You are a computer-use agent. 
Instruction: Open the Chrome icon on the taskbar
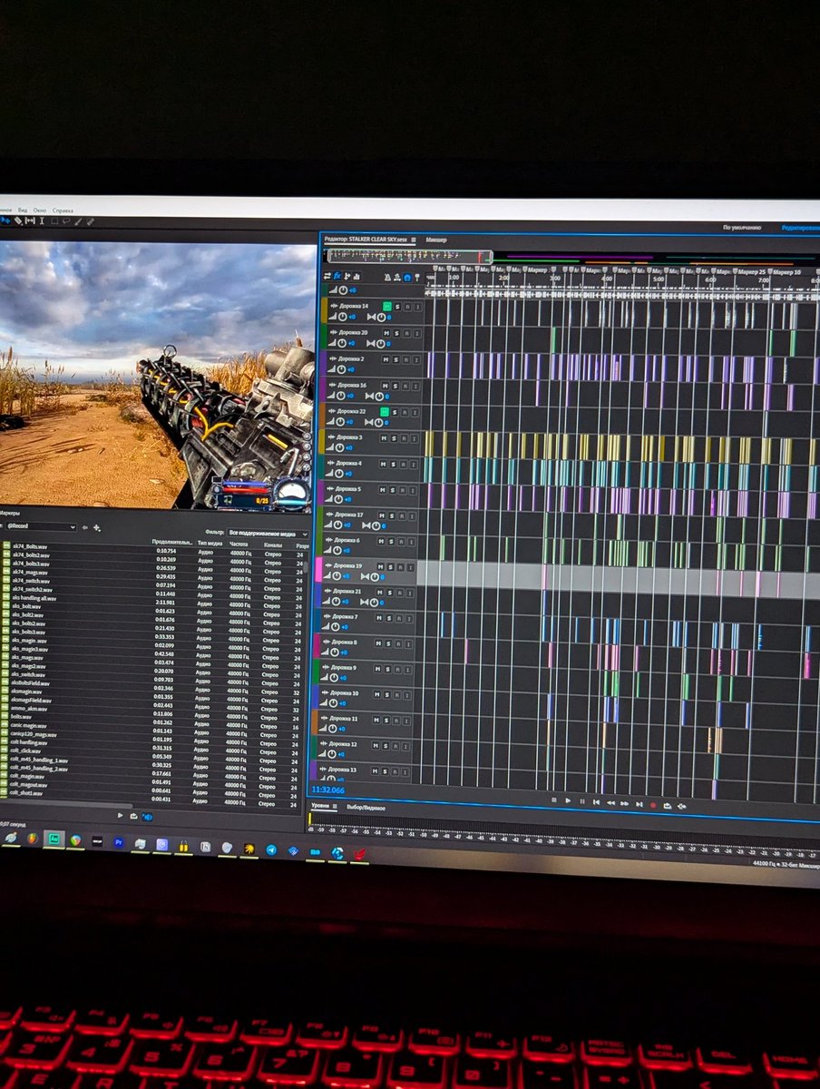tap(75, 840)
